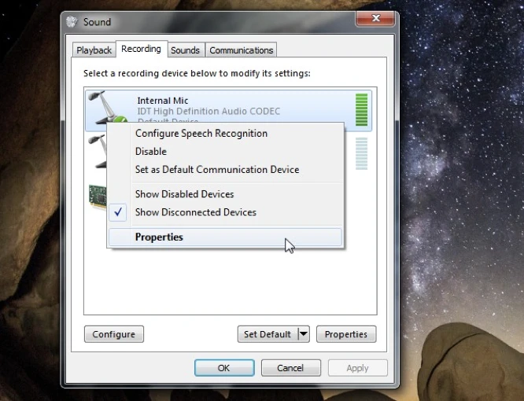Select Set as Default Communication Device

point(216,170)
